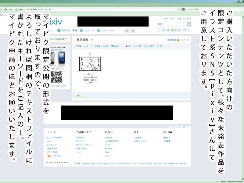
Task: Sort works by 閲覧数順
Action: point(115,46)
